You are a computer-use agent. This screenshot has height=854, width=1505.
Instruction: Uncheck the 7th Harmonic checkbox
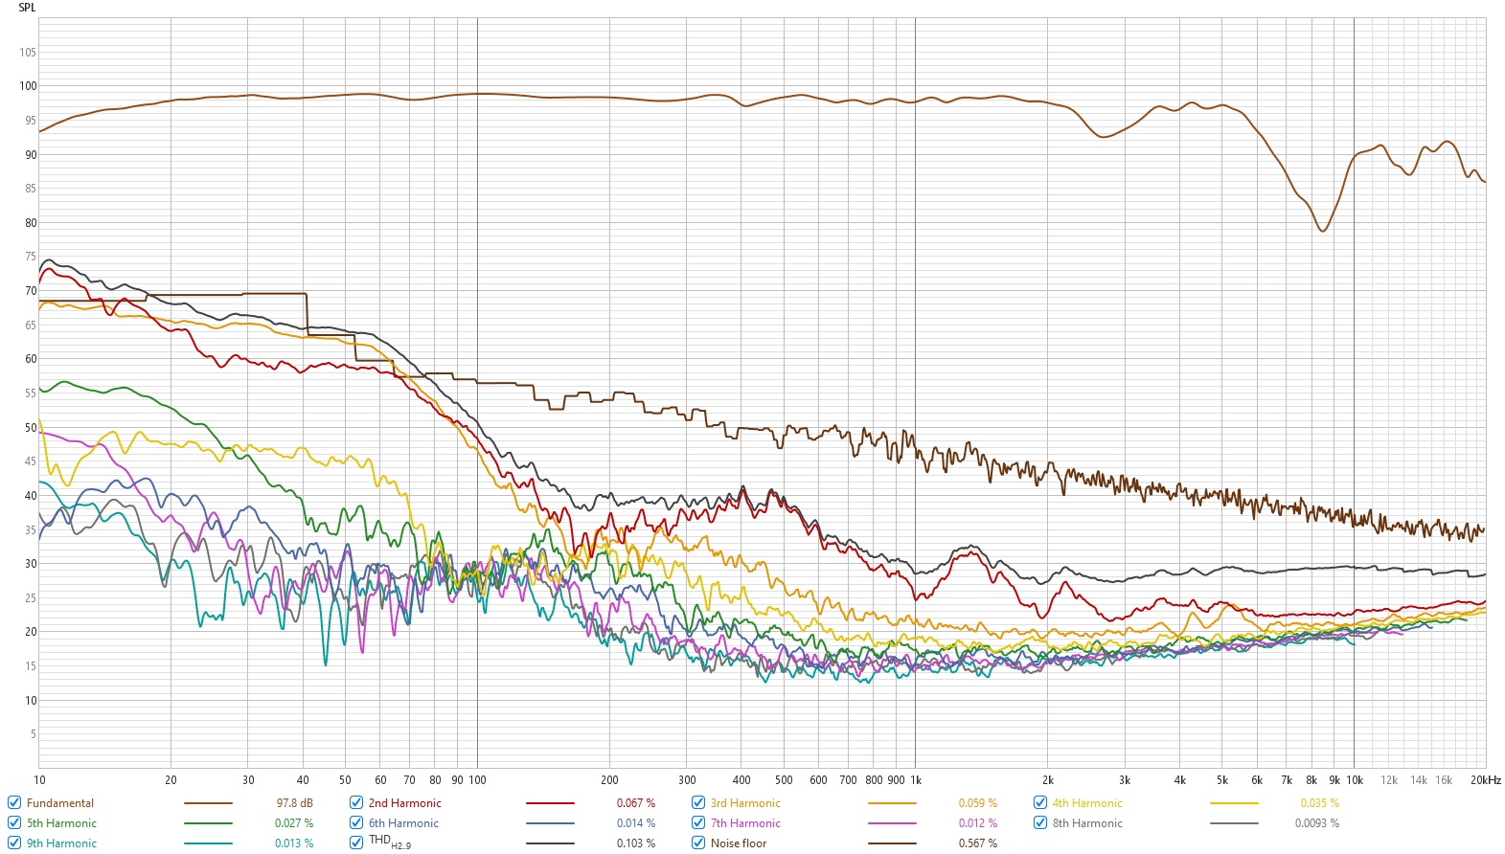(x=698, y=822)
